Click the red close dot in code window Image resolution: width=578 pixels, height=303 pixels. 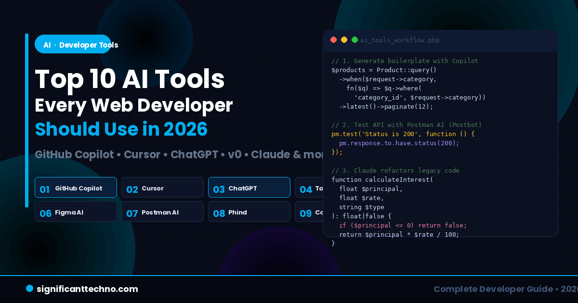[x=333, y=40]
